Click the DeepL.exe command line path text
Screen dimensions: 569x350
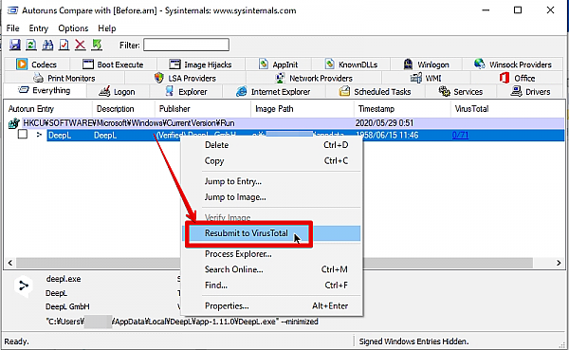click(x=182, y=322)
